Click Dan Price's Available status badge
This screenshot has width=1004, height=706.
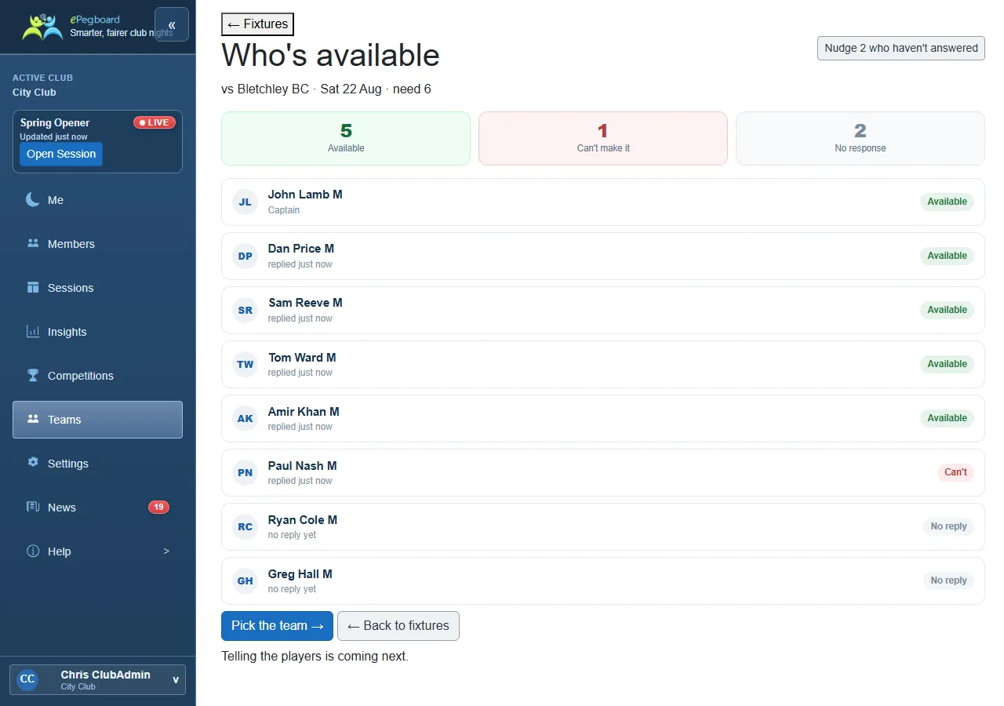pos(947,256)
